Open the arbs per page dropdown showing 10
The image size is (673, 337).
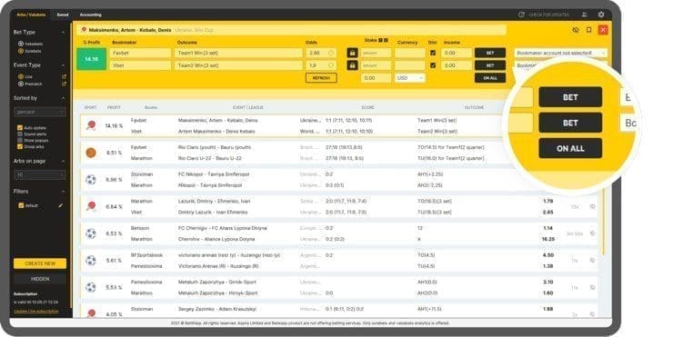[x=40, y=175]
